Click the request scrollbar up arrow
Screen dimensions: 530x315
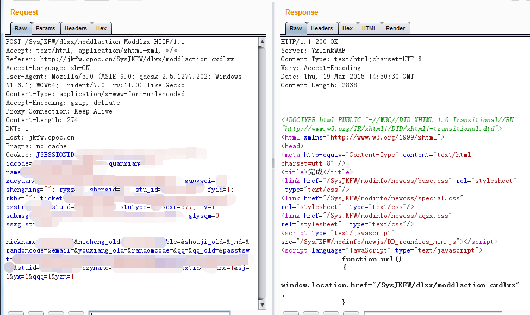tap(263, 42)
